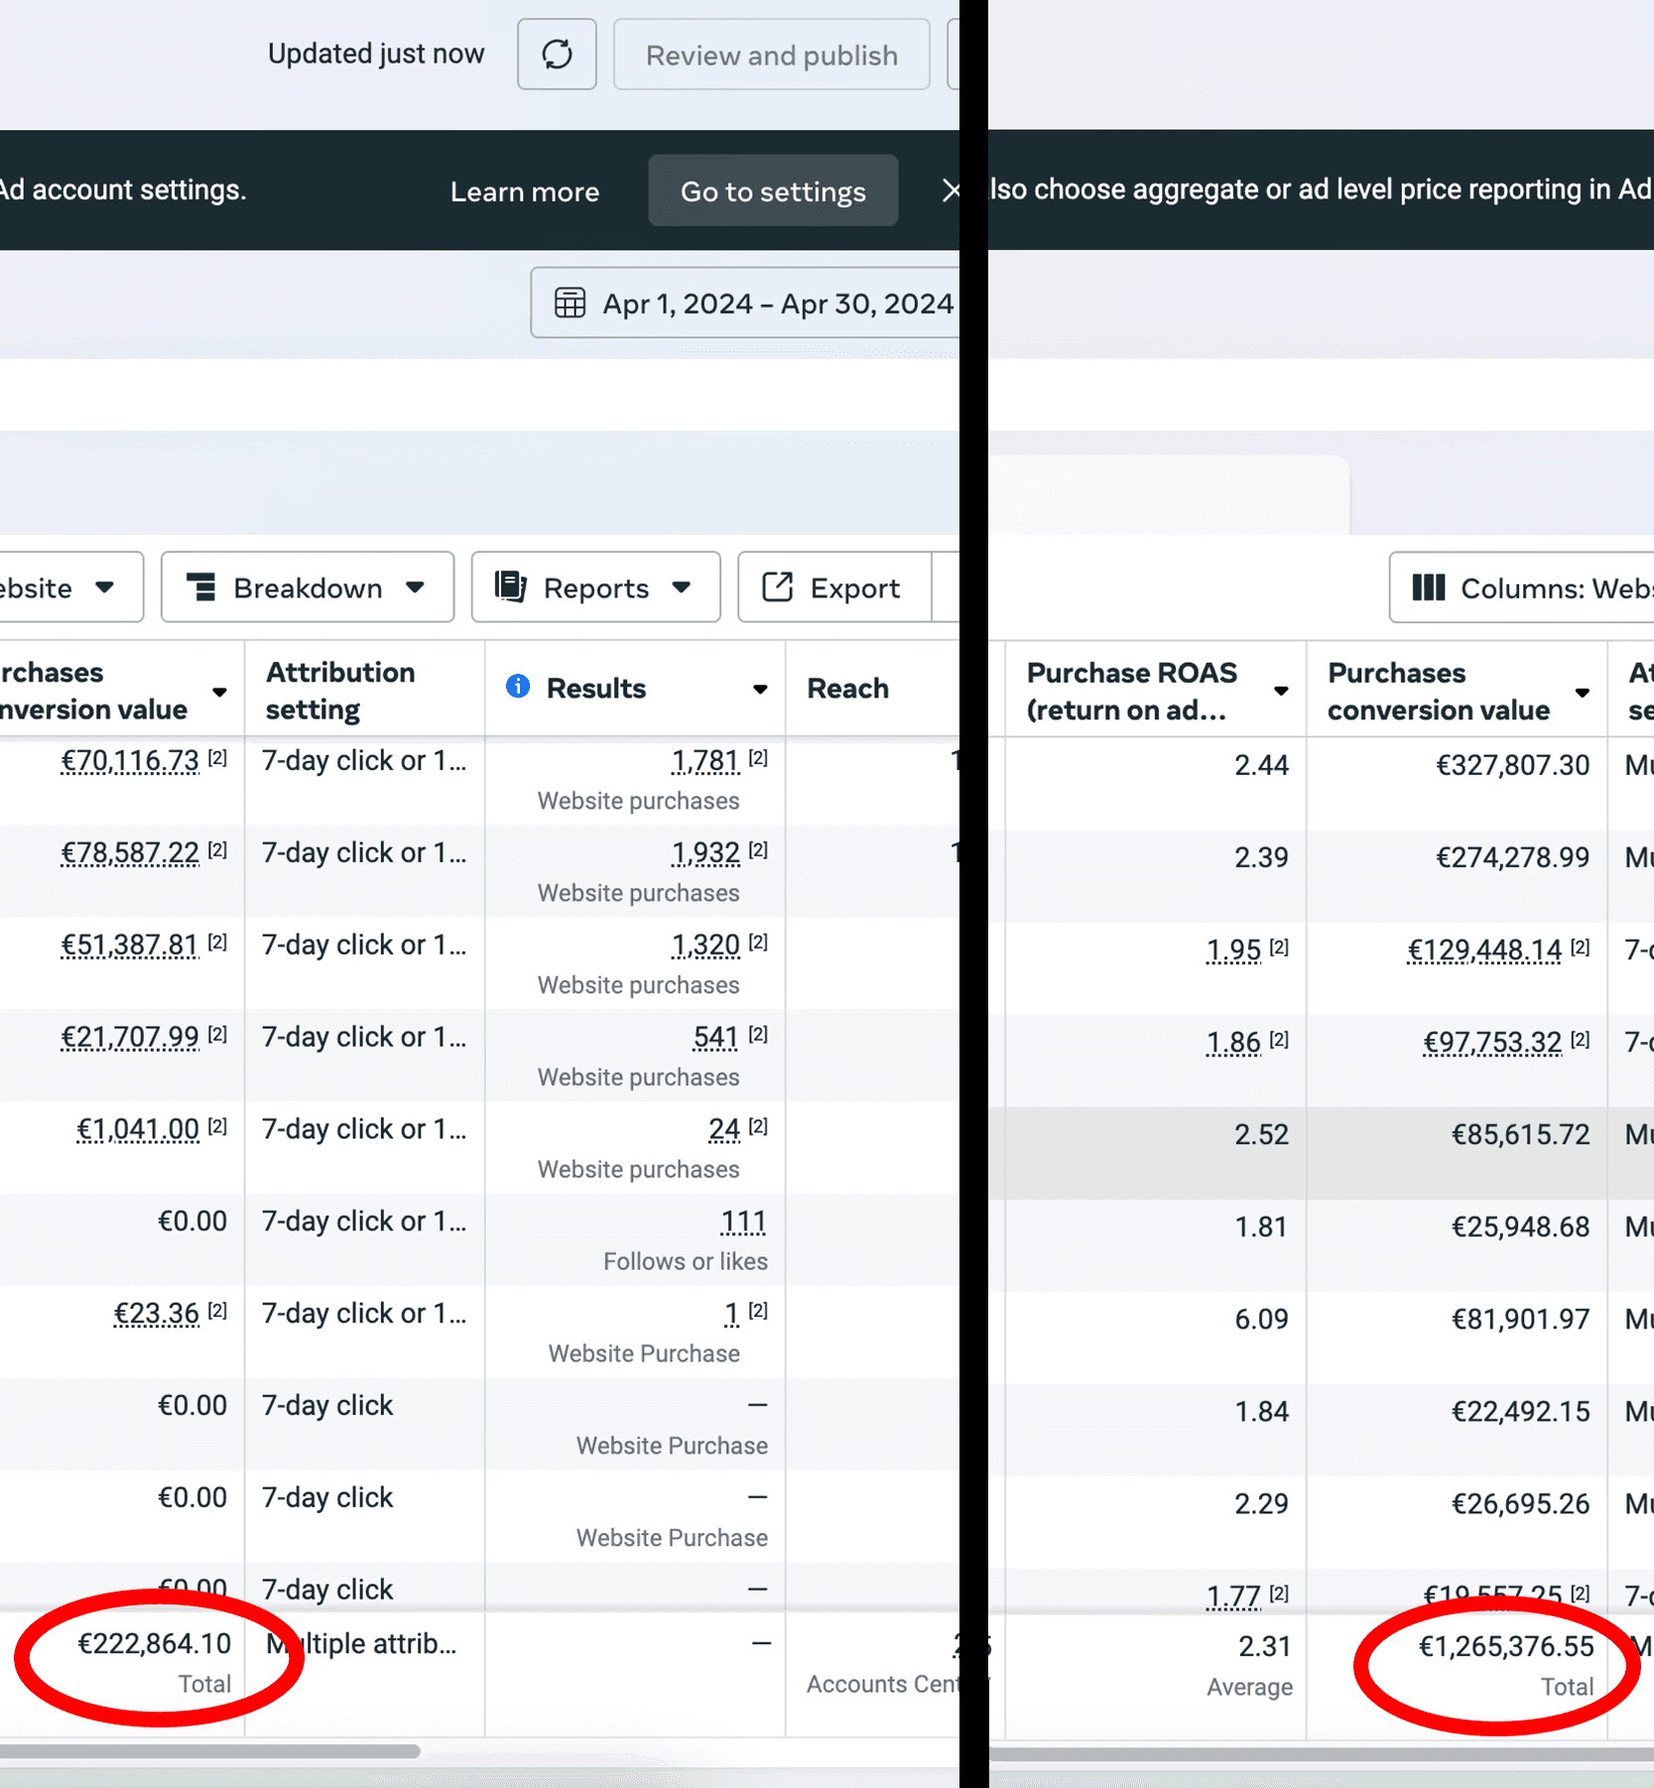Click the 1.95 ROAS value
This screenshot has width=1654, height=1788.
1233,951
